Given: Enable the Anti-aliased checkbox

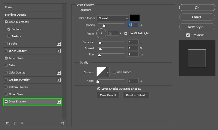Looking at the screenshot, I should click(x=114, y=72).
